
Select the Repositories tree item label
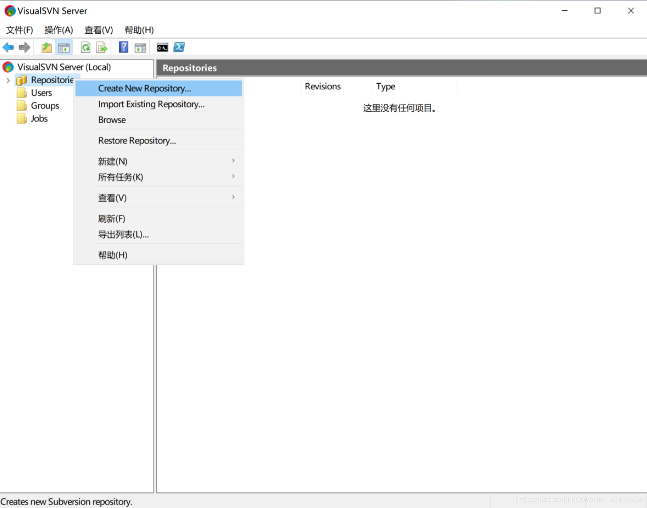coord(52,80)
